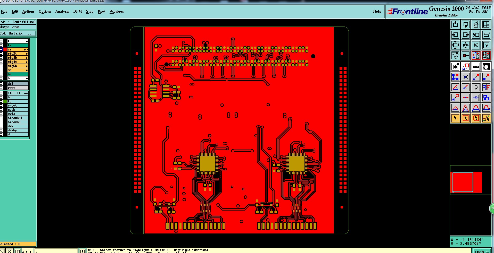Select the plain arrow pointer select tool
The width and height of the screenshot is (494, 253).
(x=455, y=118)
